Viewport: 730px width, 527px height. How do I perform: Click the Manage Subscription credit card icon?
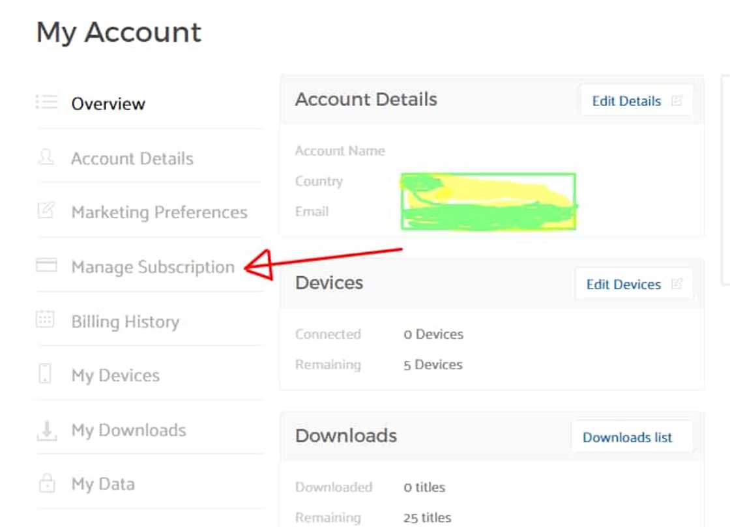pyautogui.click(x=46, y=265)
